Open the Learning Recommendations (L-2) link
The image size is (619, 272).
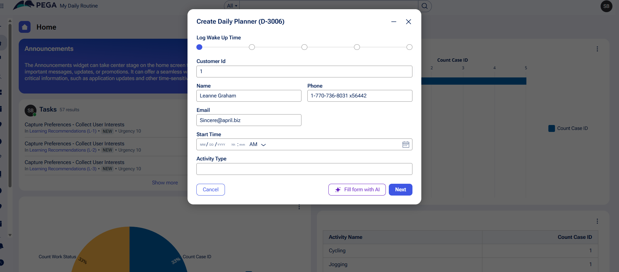pos(63,150)
